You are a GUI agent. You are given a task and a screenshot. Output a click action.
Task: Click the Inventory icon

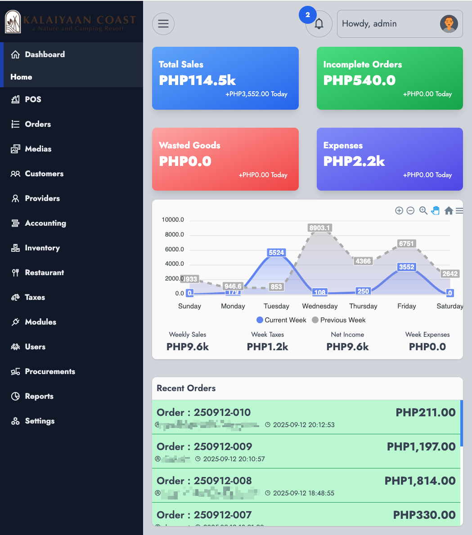(x=15, y=248)
